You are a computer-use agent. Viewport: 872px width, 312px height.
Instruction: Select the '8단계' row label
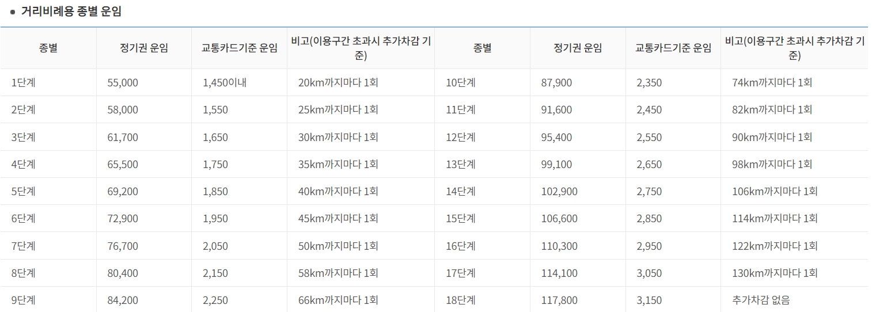click(24, 273)
